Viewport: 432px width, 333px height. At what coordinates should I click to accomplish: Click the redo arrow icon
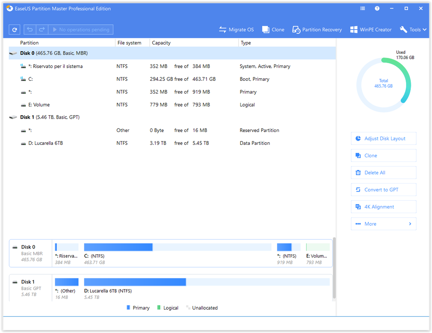click(x=42, y=30)
